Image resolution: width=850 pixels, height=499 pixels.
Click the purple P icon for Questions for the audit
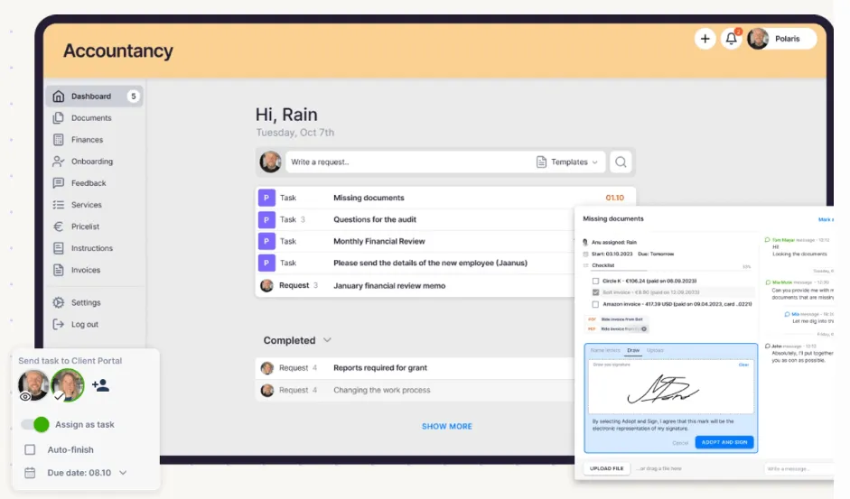266,219
